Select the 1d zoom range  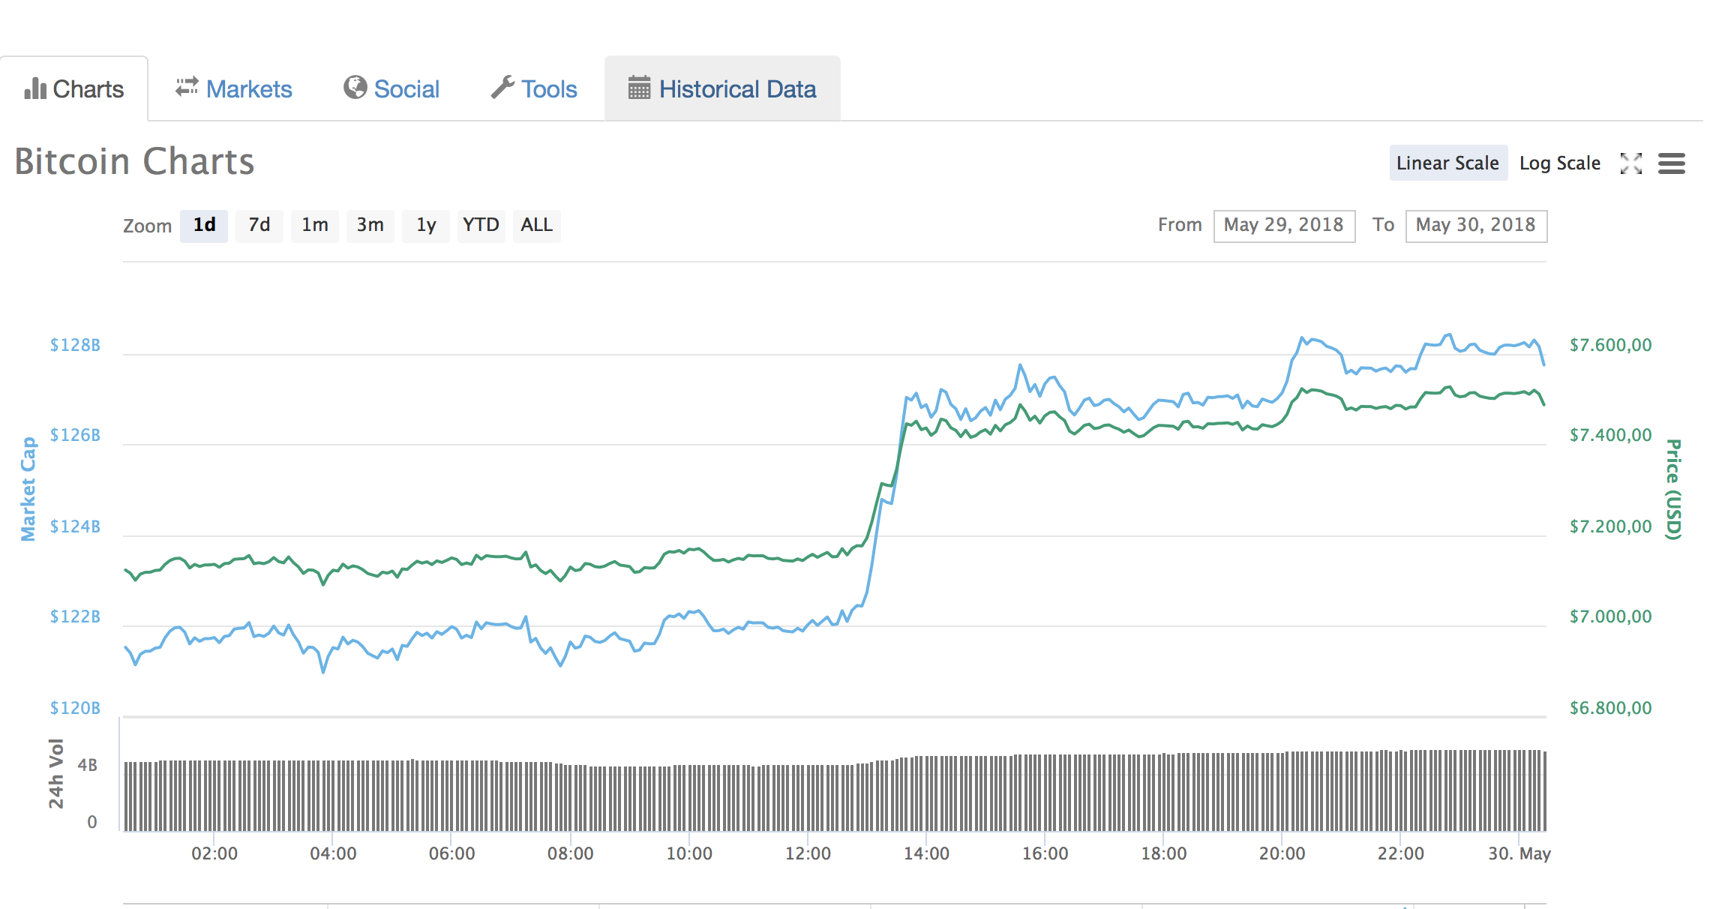click(x=204, y=225)
